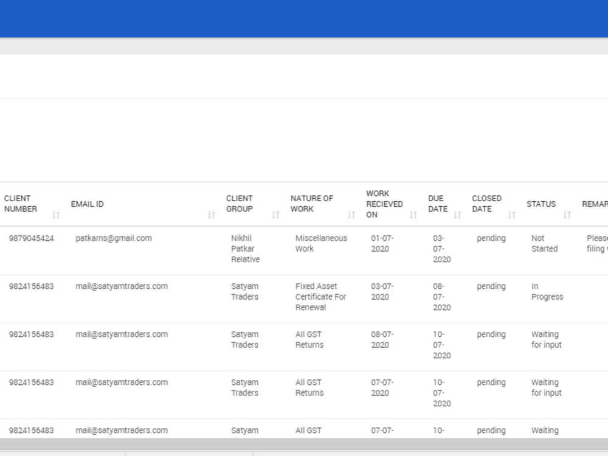Select Satyam Traders in Fixed Asset row
This screenshot has width=608, height=456.
point(244,292)
